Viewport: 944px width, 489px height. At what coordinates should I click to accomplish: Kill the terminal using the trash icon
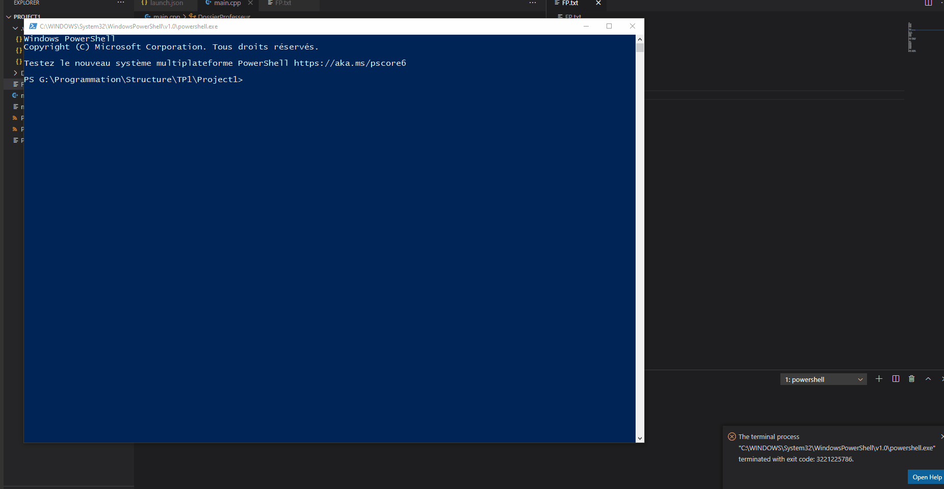[x=912, y=379]
